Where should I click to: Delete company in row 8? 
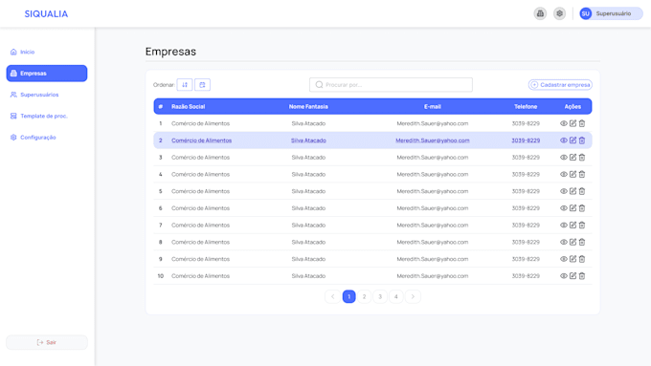tap(582, 242)
